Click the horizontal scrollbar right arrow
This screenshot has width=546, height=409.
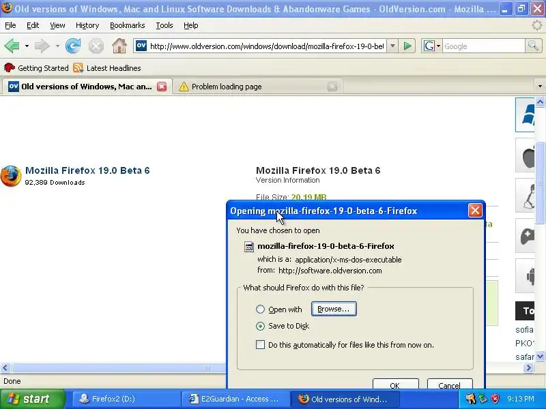[x=528, y=367]
